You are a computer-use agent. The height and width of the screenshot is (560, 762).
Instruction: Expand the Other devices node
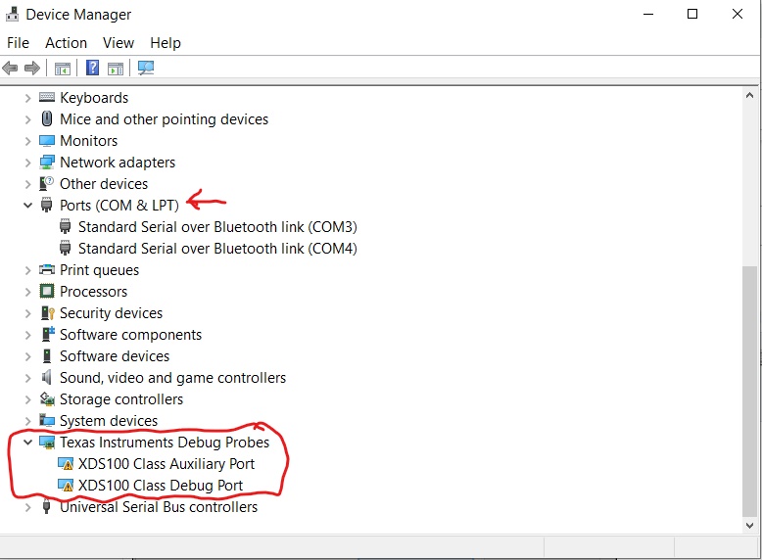tap(27, 184)
